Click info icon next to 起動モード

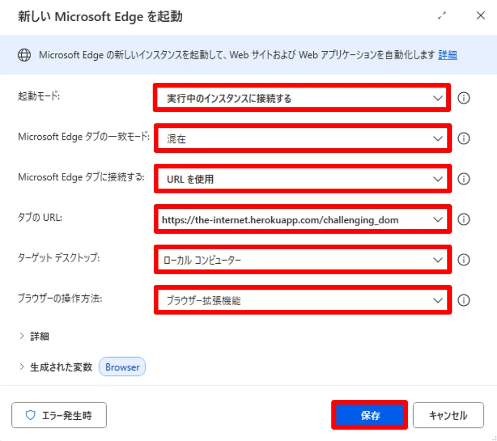(463, 98)
